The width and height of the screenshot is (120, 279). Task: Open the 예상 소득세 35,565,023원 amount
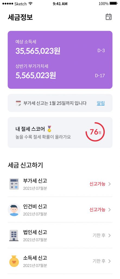tap(38, 51)
